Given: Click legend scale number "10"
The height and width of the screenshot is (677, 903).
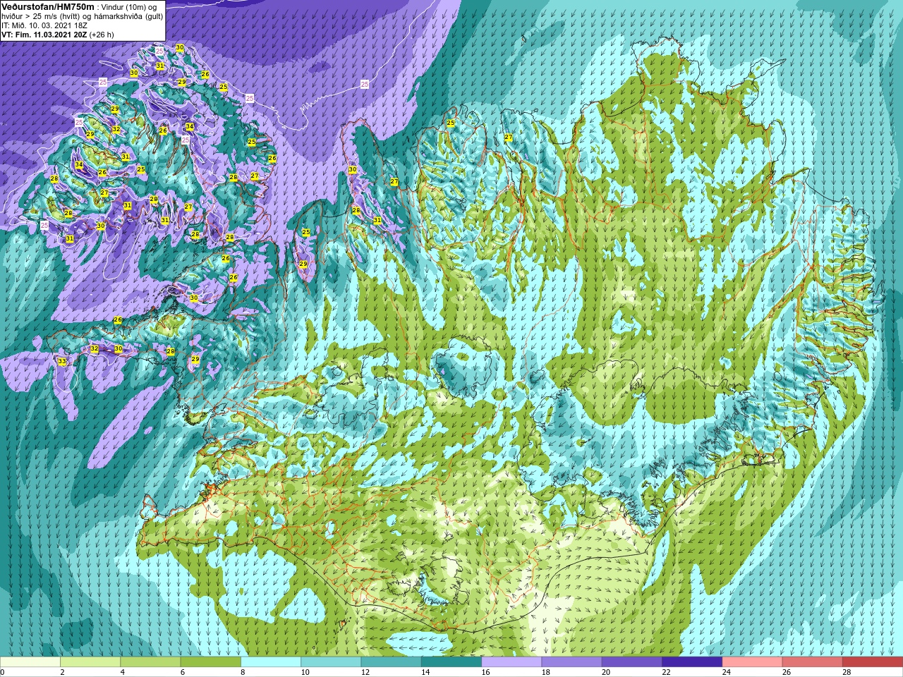Looking at the screenshot, I should tap(305, 673).
